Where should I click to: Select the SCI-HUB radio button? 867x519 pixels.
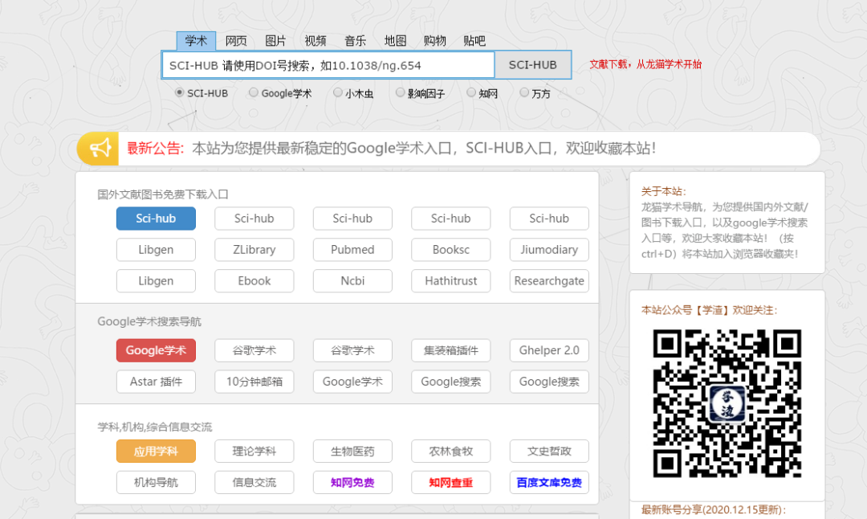(x=179, y=92)
